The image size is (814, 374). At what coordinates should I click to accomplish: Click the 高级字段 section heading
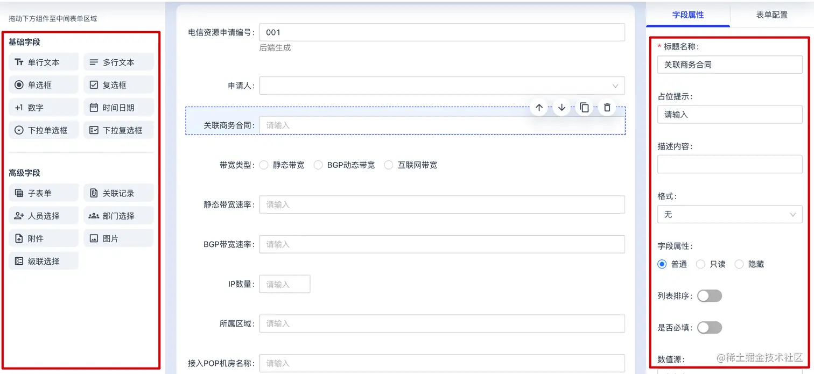(25, 173)
